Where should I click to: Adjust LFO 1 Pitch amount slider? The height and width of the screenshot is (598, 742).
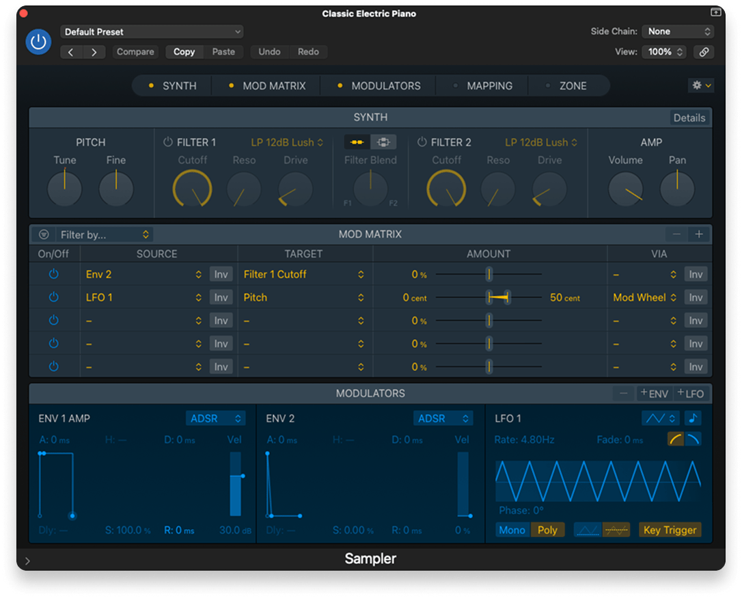click(x=489, y=297)
